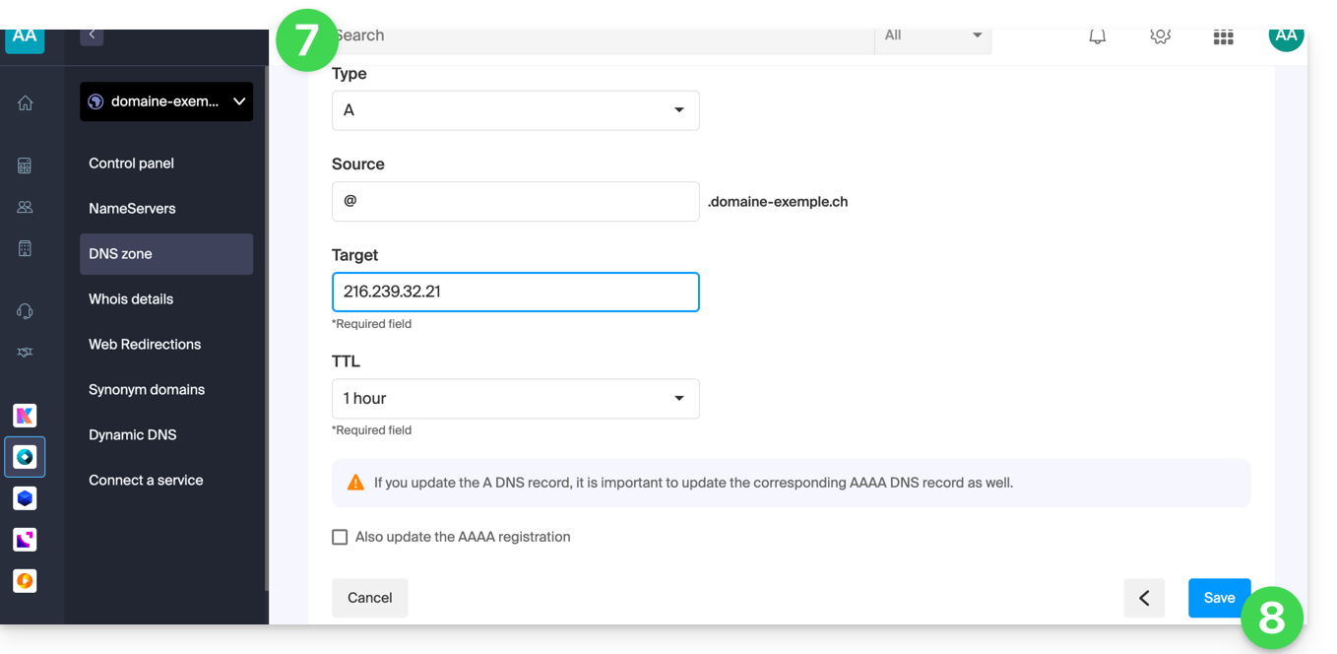Expand the TTL dropdown
Image resolution: width=1337 pixels, height=654 pixels.
[515, 399]
